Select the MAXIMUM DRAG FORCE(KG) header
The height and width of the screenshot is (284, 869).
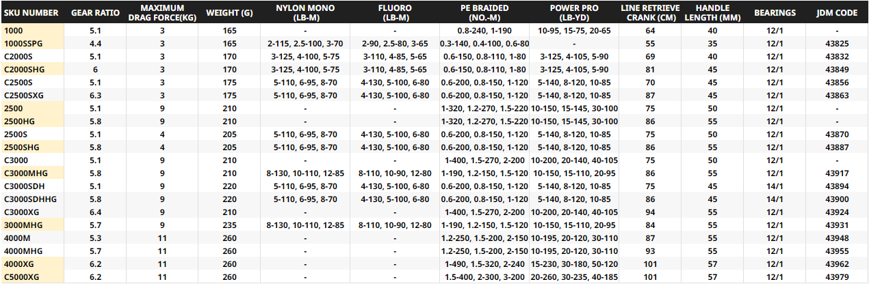162,12
